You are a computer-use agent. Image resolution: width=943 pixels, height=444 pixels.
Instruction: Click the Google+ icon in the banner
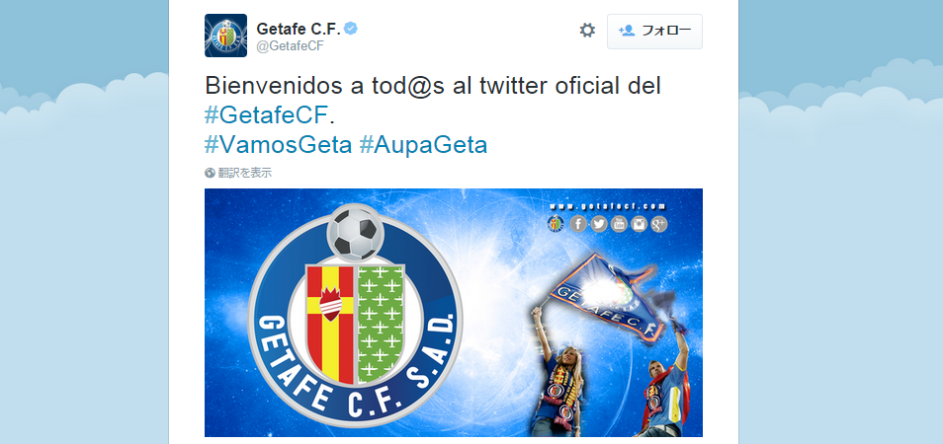[659, 224]
